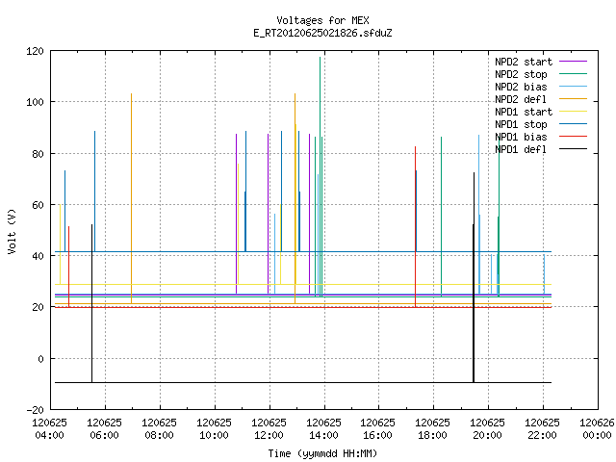Click the 'NPD1 bias' legend label
Image resolution: width=616 pixels, height=462 pixels.
(x=521, y=137)
